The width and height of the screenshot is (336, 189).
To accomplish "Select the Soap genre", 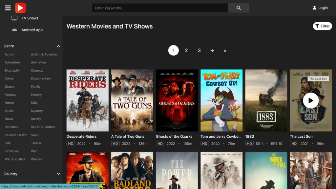I will [35, 135].
